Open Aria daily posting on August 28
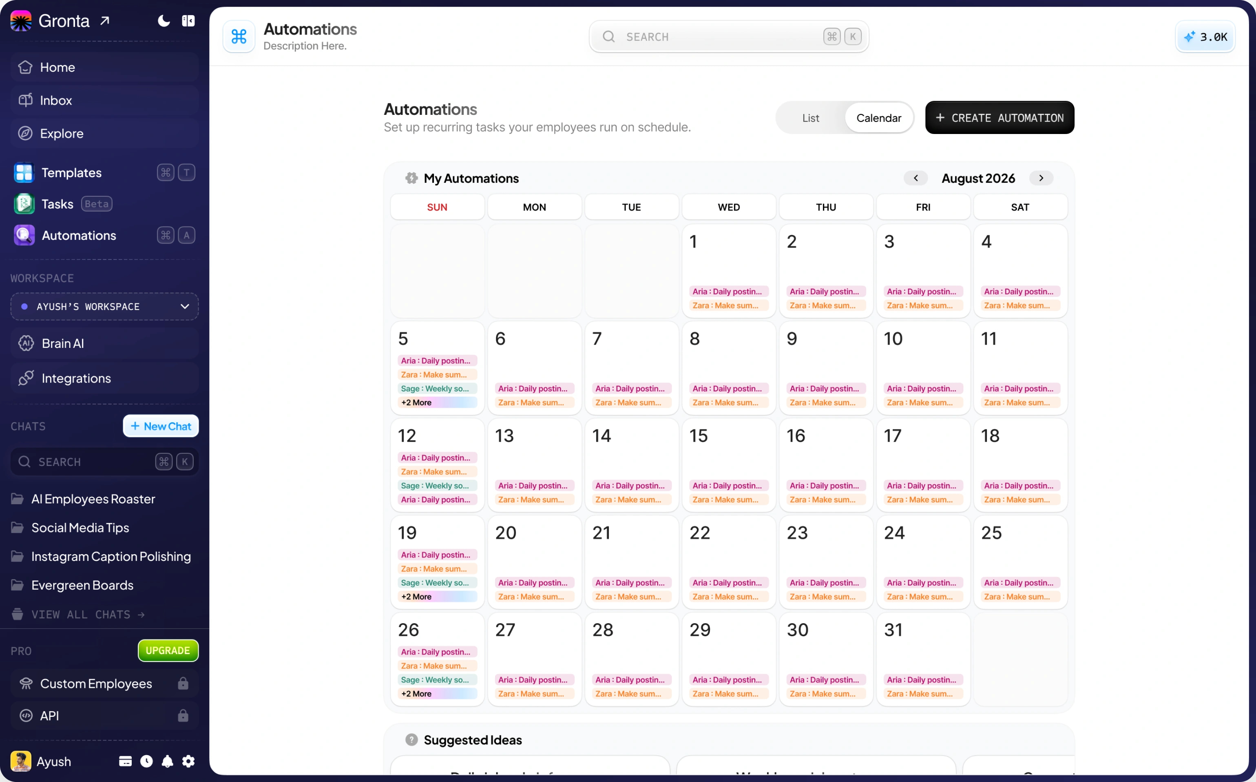This screenshot has height=782, width=1256. 632,680
